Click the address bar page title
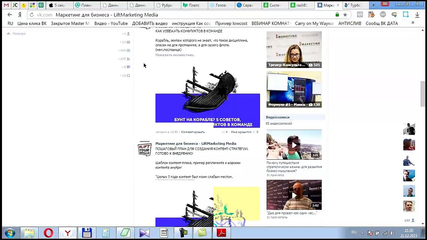Screen dimensions: 427x240 pyautogui.click(x=107, y=15)
